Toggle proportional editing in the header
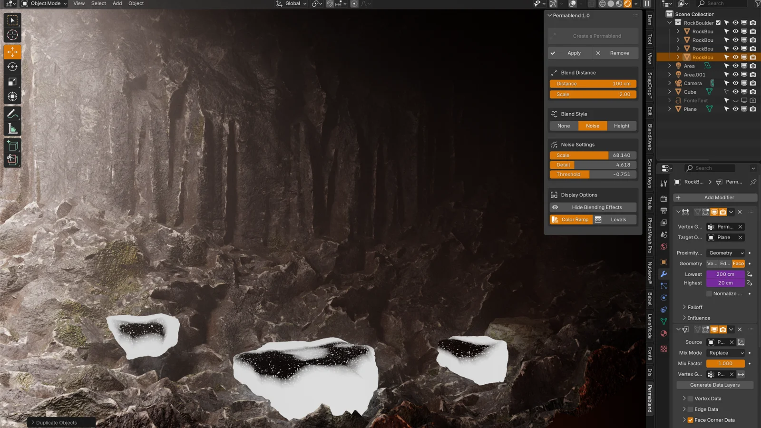The image size is (761, 428). tap(354, 4)
